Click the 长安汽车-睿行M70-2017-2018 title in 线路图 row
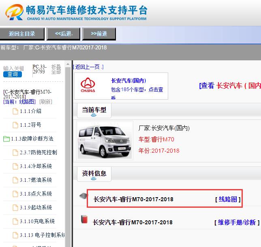Image resolution: width=261 pixels, height=247 pixels. click(133, 199)
